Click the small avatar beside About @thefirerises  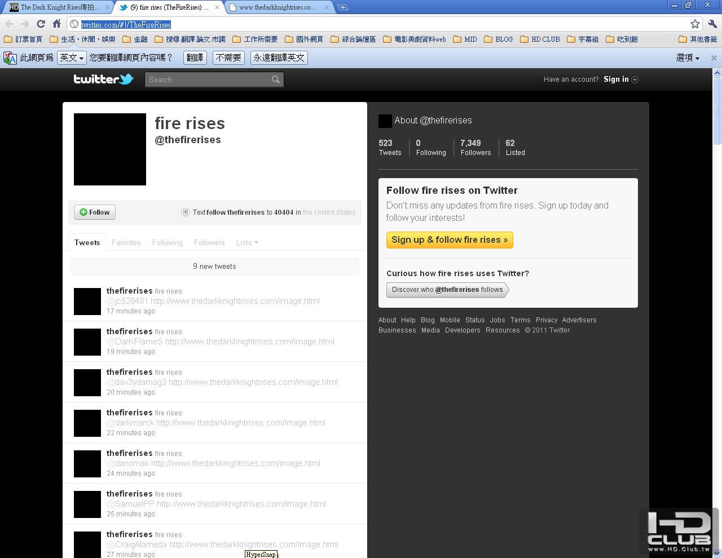click(385, 121)
